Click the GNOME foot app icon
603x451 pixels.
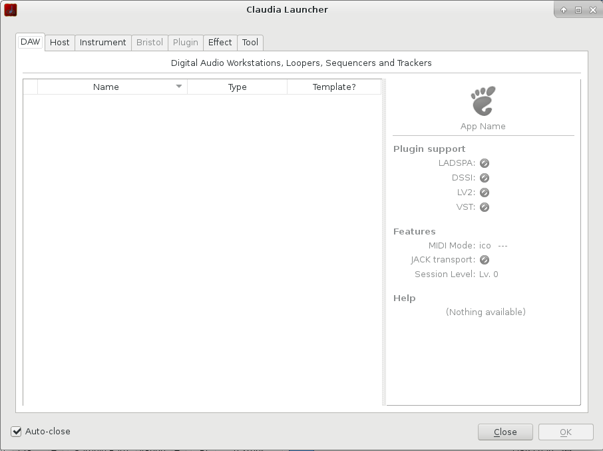(483, 101)
